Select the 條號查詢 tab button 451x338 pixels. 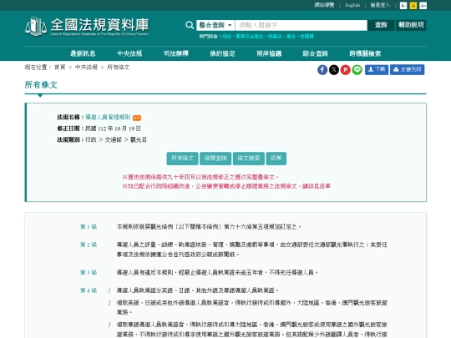215,159
